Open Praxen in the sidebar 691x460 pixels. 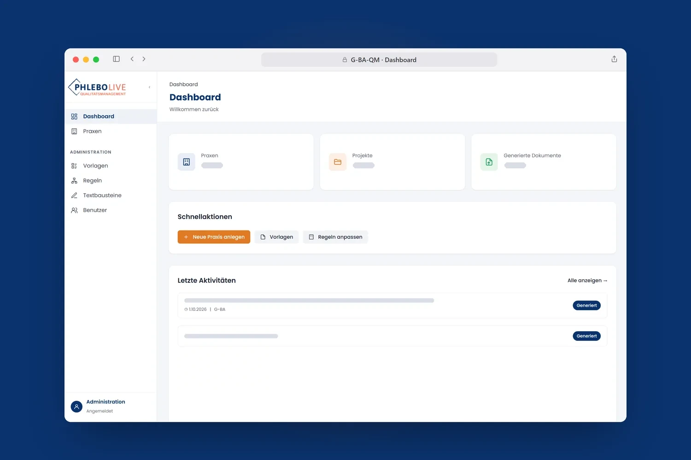click(111, 131)
